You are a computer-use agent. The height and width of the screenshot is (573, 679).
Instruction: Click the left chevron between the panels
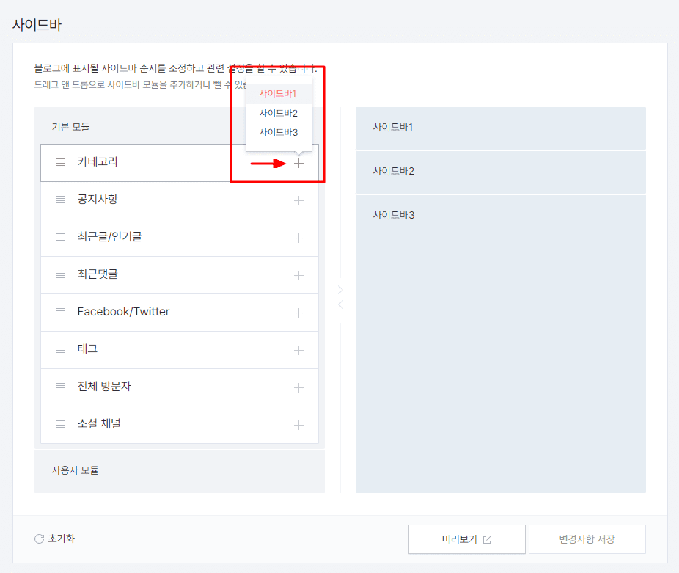point(339,304)
